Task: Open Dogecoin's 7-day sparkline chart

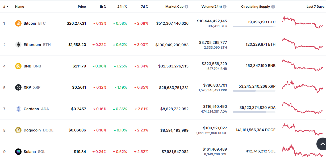Action: click(303, 129)
